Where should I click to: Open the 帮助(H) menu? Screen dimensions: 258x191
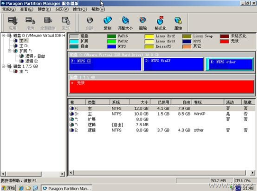point(98,9)
